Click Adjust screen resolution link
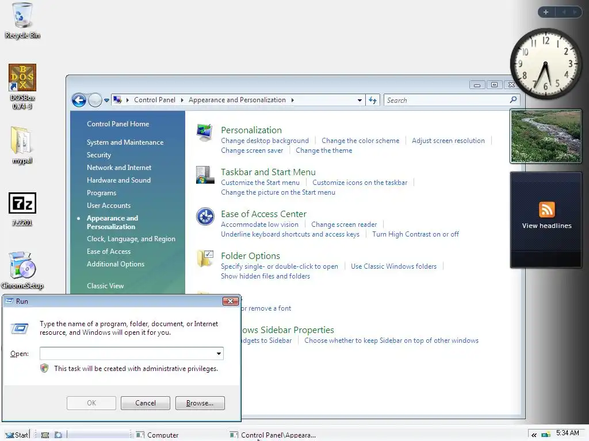 tap(448, 141)
